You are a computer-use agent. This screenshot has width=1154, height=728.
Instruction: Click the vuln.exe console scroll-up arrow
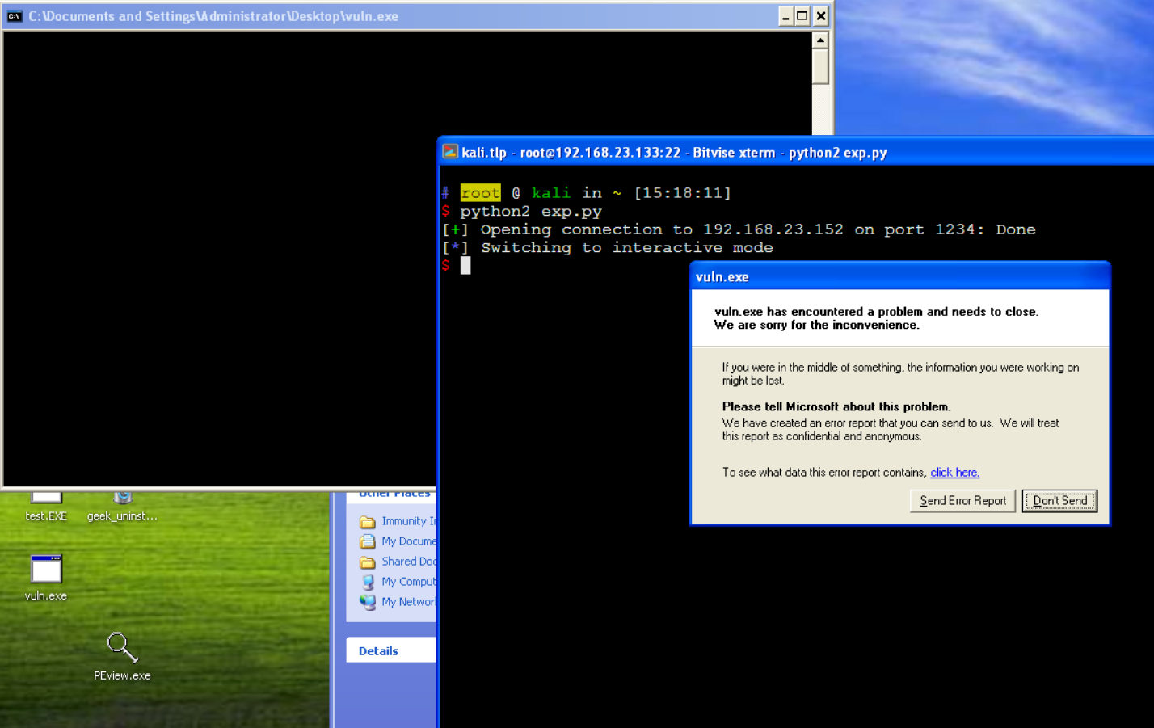pos(820,40)
